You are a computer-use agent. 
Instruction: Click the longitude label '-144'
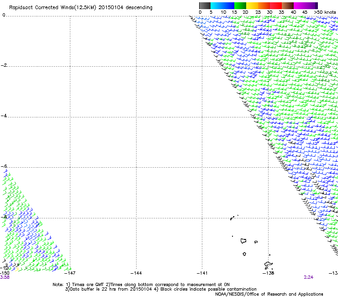click(136, 273)
